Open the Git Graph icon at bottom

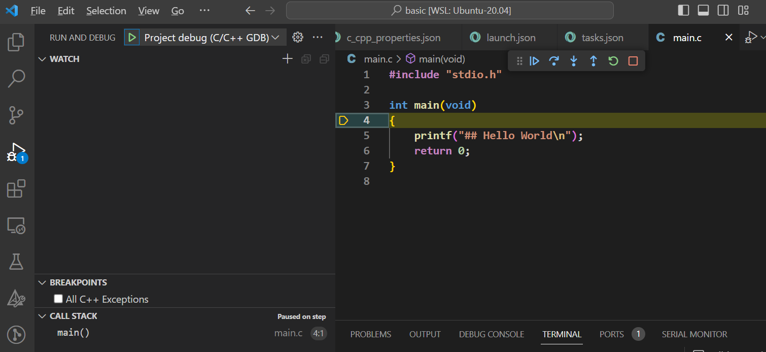point(17,335)
